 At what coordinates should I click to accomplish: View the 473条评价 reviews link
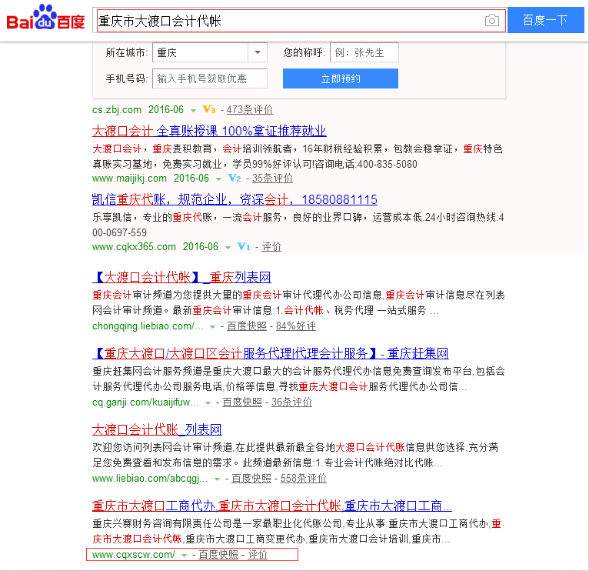point(249,110)
